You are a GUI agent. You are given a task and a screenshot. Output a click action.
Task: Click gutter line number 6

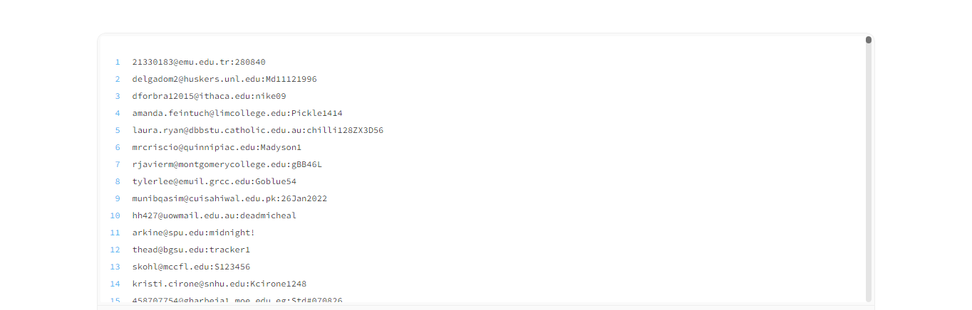point(118,147)
